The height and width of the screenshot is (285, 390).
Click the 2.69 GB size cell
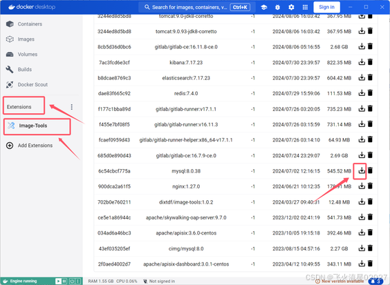[339, 156]
